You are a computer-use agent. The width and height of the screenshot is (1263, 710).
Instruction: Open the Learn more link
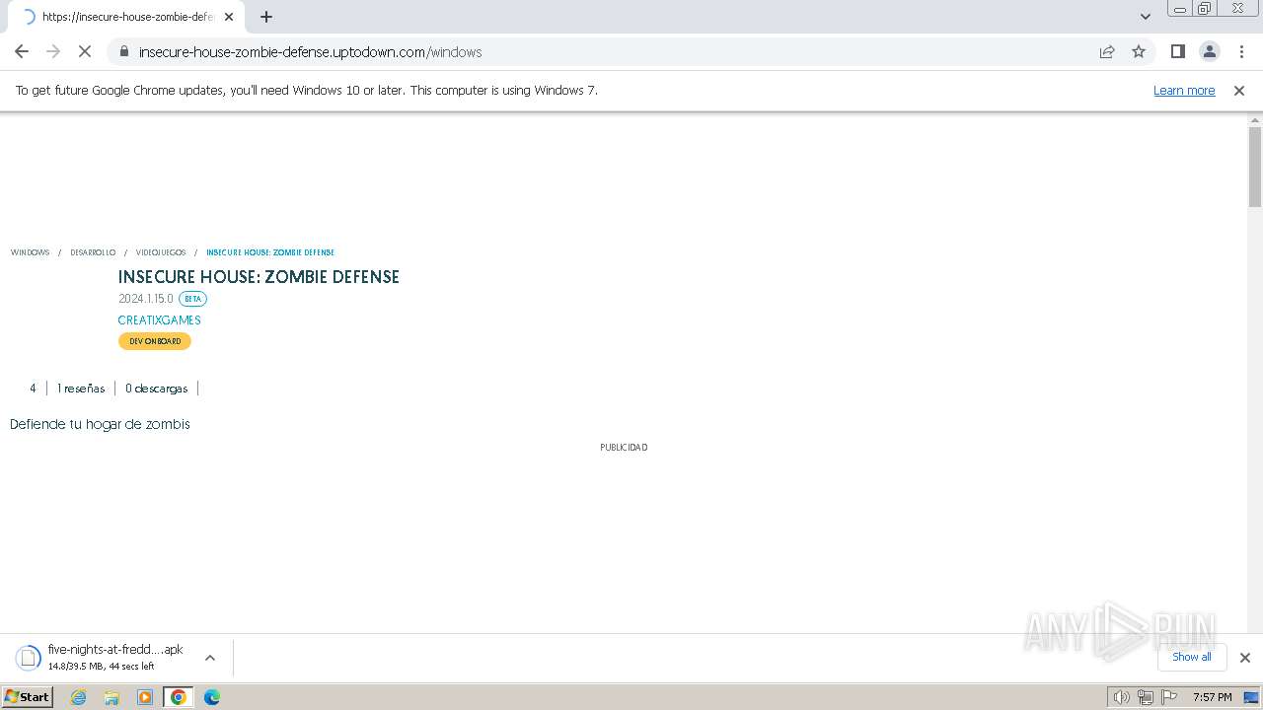click(1184, 91)
